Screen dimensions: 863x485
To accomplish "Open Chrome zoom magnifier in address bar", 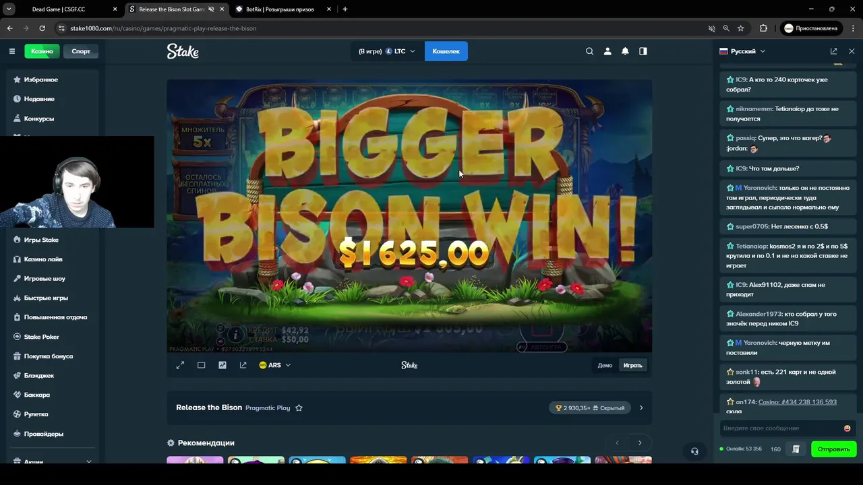I will pos(726,28).
